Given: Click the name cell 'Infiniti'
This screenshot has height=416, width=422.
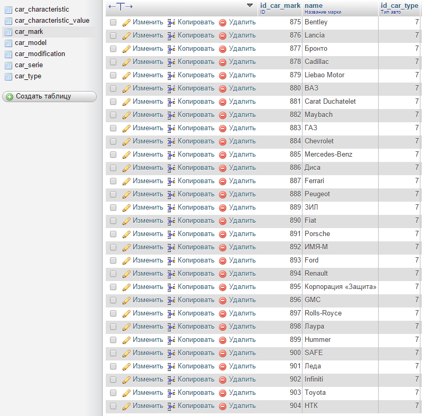Looking at the screenshot, I should 314,379.
